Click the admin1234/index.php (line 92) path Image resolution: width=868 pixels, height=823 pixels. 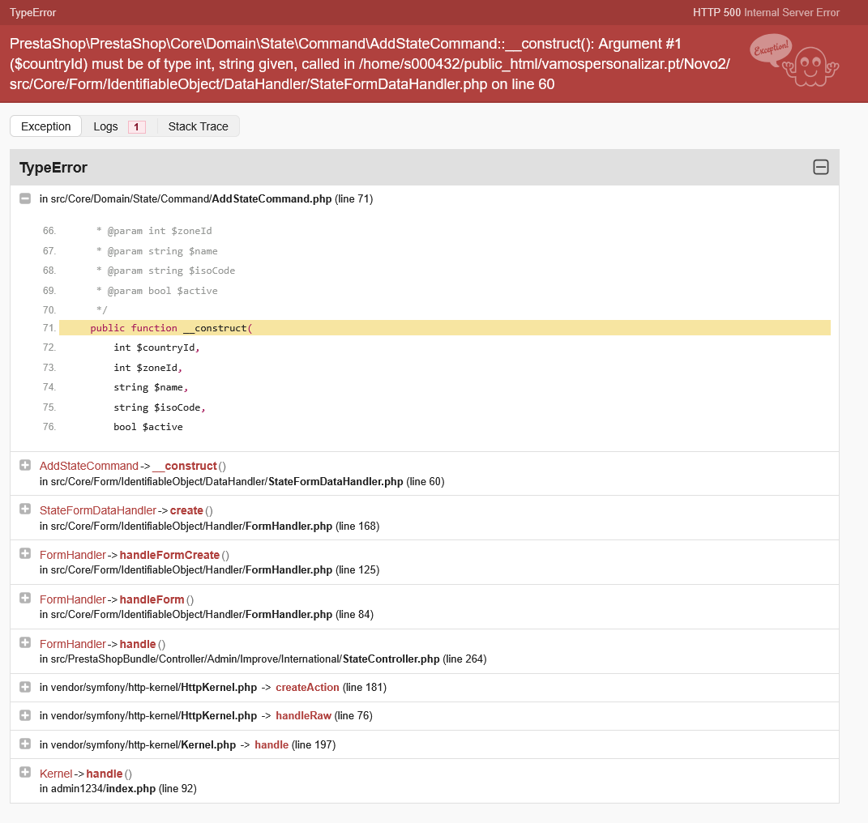[118, 789]
